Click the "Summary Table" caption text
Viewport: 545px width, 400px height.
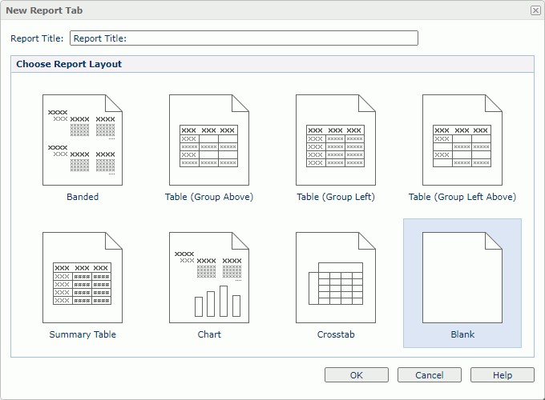point(83,334)
